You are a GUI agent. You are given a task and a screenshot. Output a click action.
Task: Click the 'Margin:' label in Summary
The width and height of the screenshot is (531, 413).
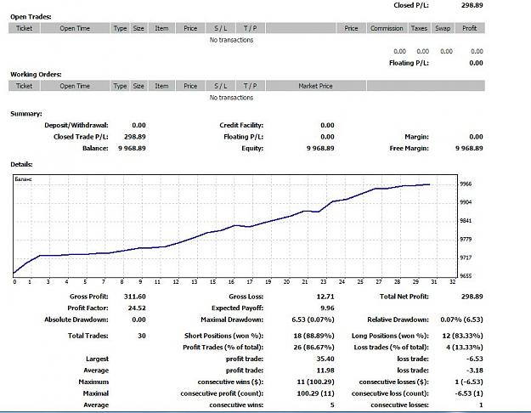coord(416,137)
